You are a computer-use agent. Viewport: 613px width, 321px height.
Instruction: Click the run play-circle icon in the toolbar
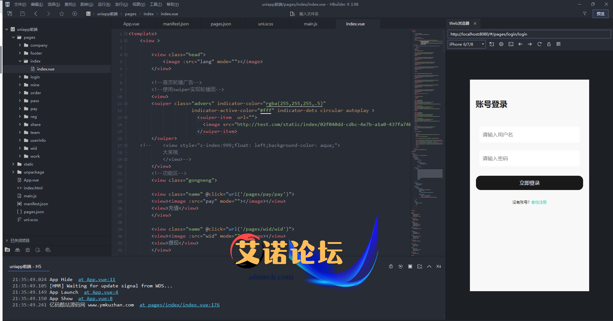click(x=75, y=14)
